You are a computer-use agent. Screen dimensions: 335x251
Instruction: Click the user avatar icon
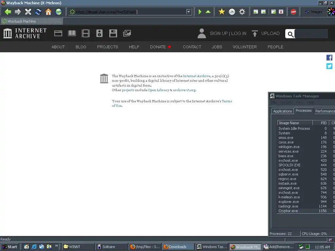click(x=202, y=33)
